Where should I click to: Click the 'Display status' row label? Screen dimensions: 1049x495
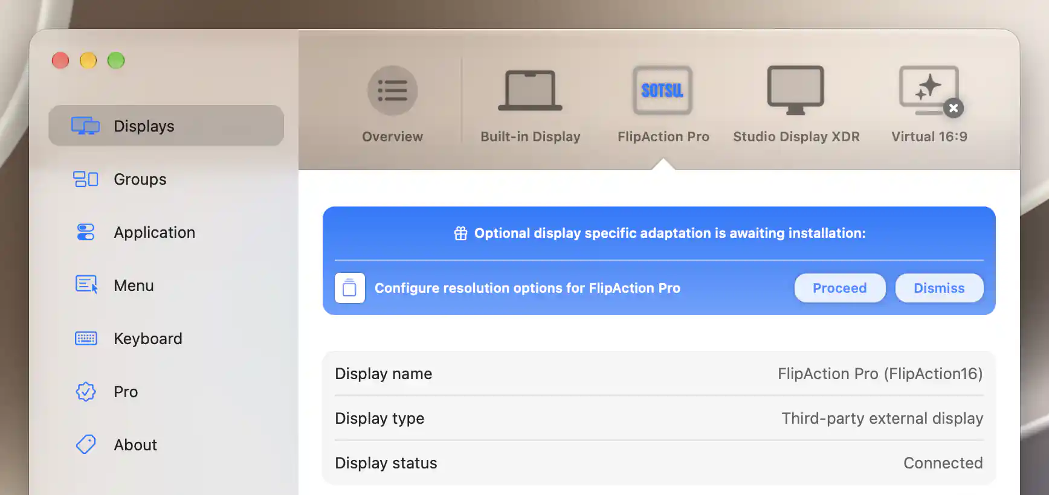(386, 463)
